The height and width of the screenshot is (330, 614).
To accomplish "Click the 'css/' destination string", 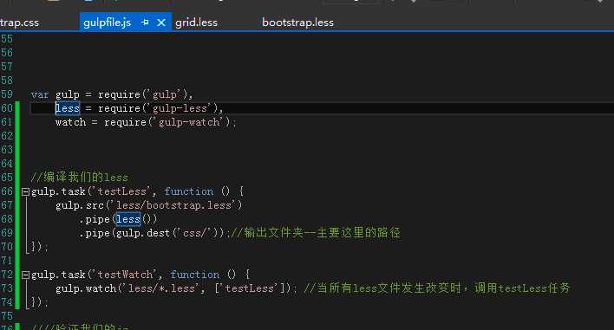I will click(194, 233).
